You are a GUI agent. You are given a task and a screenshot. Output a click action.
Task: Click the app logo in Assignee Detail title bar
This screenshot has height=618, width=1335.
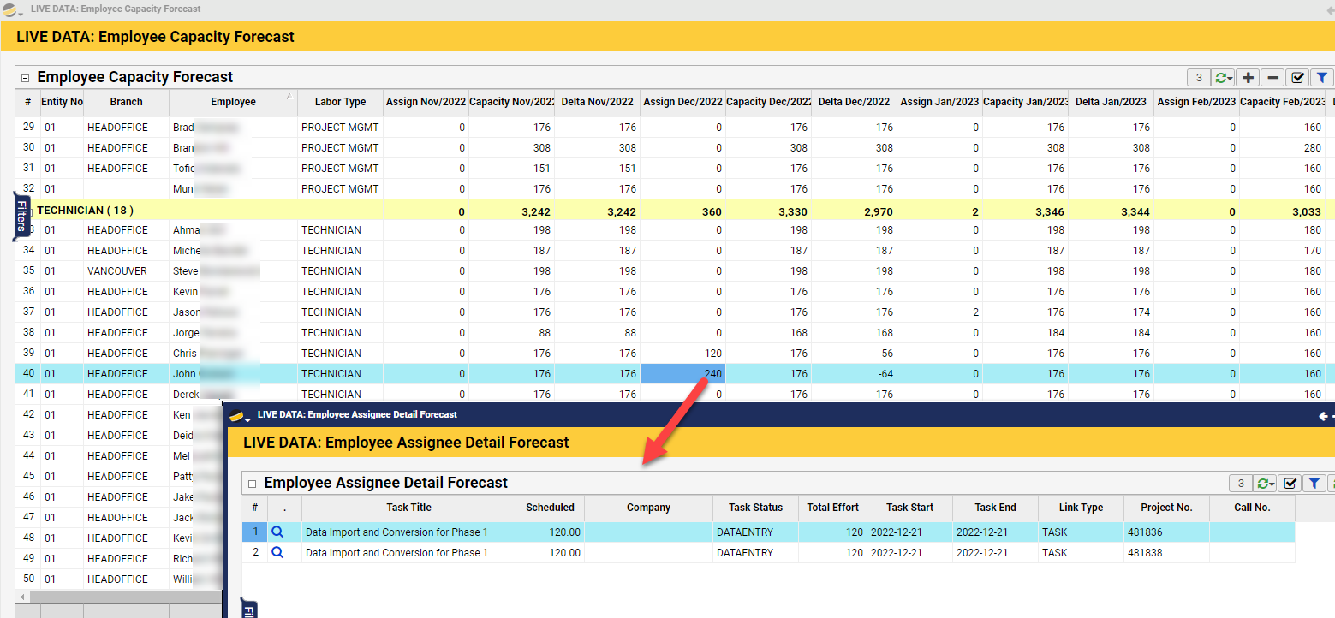[x=236, y=415]
